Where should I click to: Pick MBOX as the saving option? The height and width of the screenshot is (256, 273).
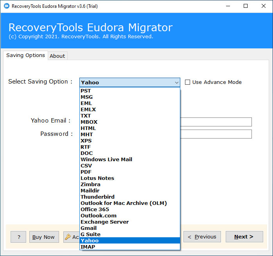[130, 122]
